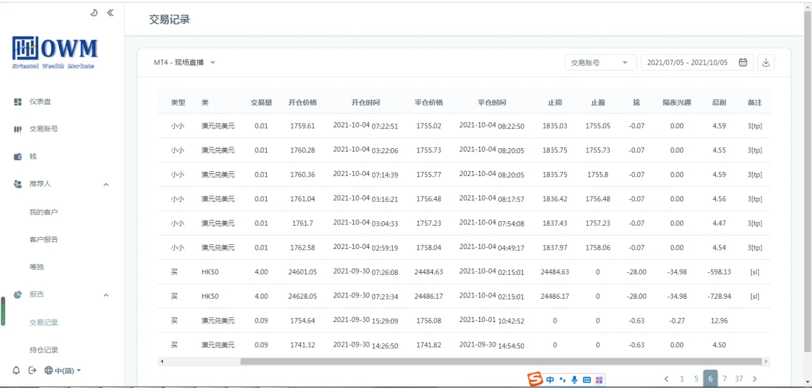Open the date range calendar icon

743,63
